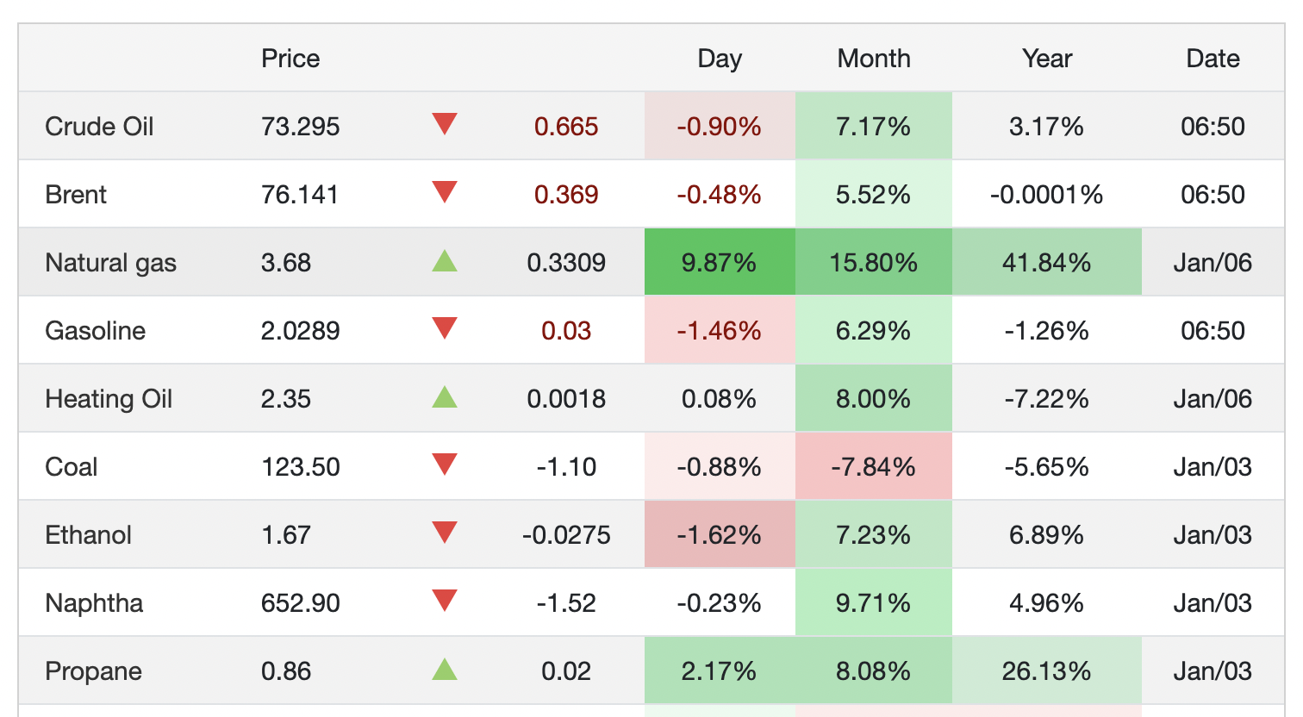Open the Brent commodity link
Image resolution: width=1303 pixels, height=717 pixels.
tap(76, 195)
